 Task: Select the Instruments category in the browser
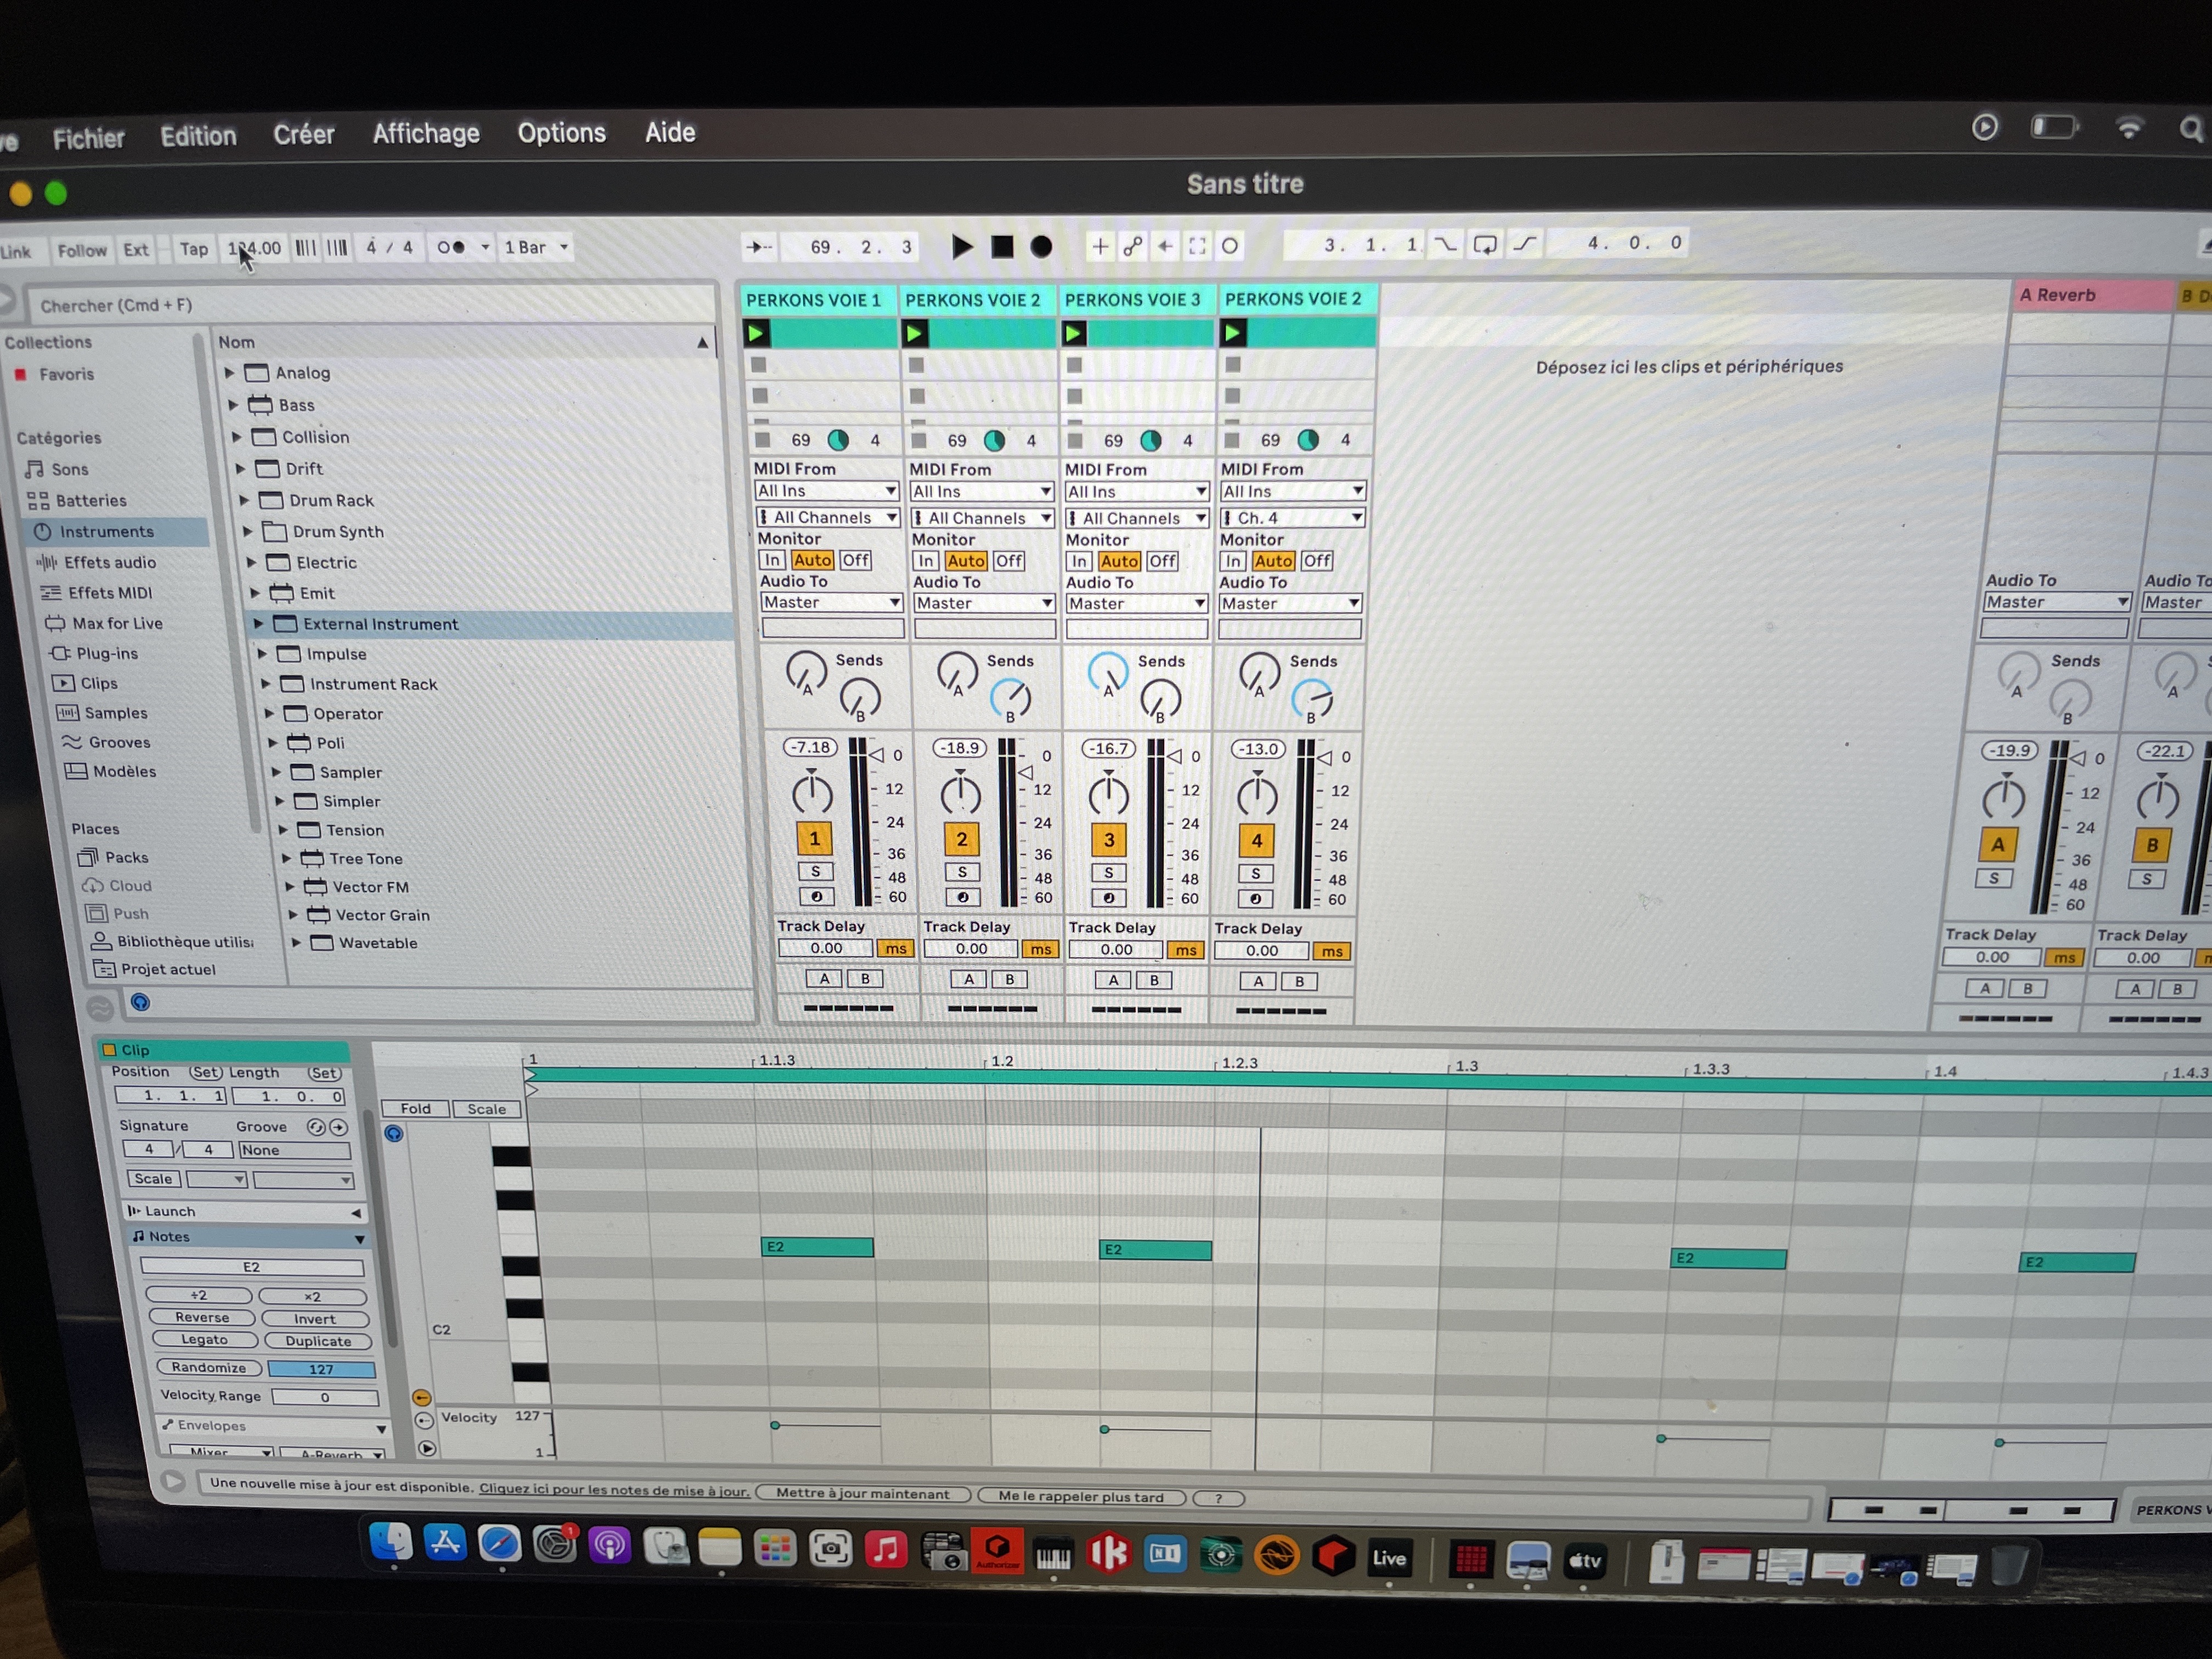(x=107, y=531)
